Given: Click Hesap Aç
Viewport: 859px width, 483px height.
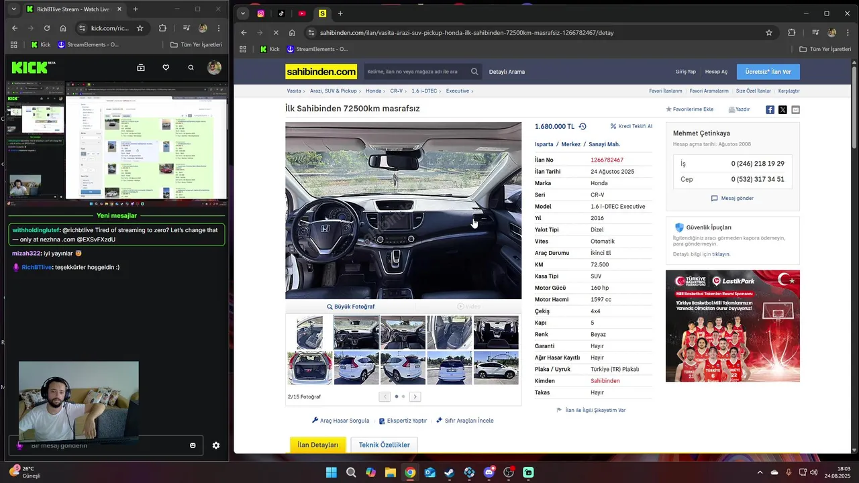Looking at the screenshot, I should (716, 72).
